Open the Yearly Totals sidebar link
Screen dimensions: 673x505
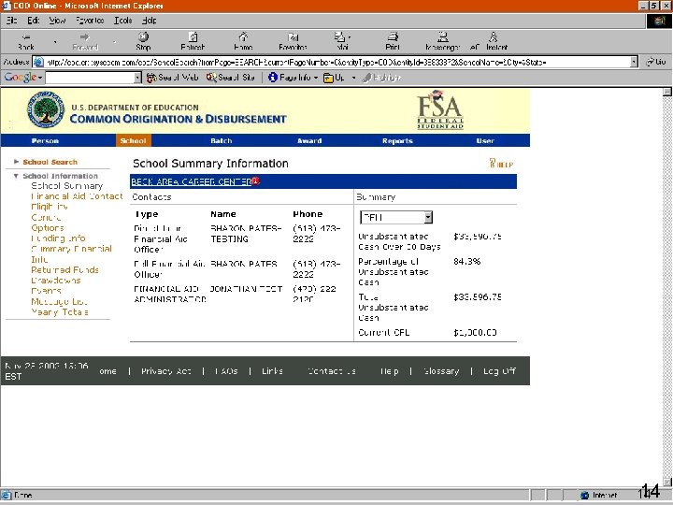[60, 312]
